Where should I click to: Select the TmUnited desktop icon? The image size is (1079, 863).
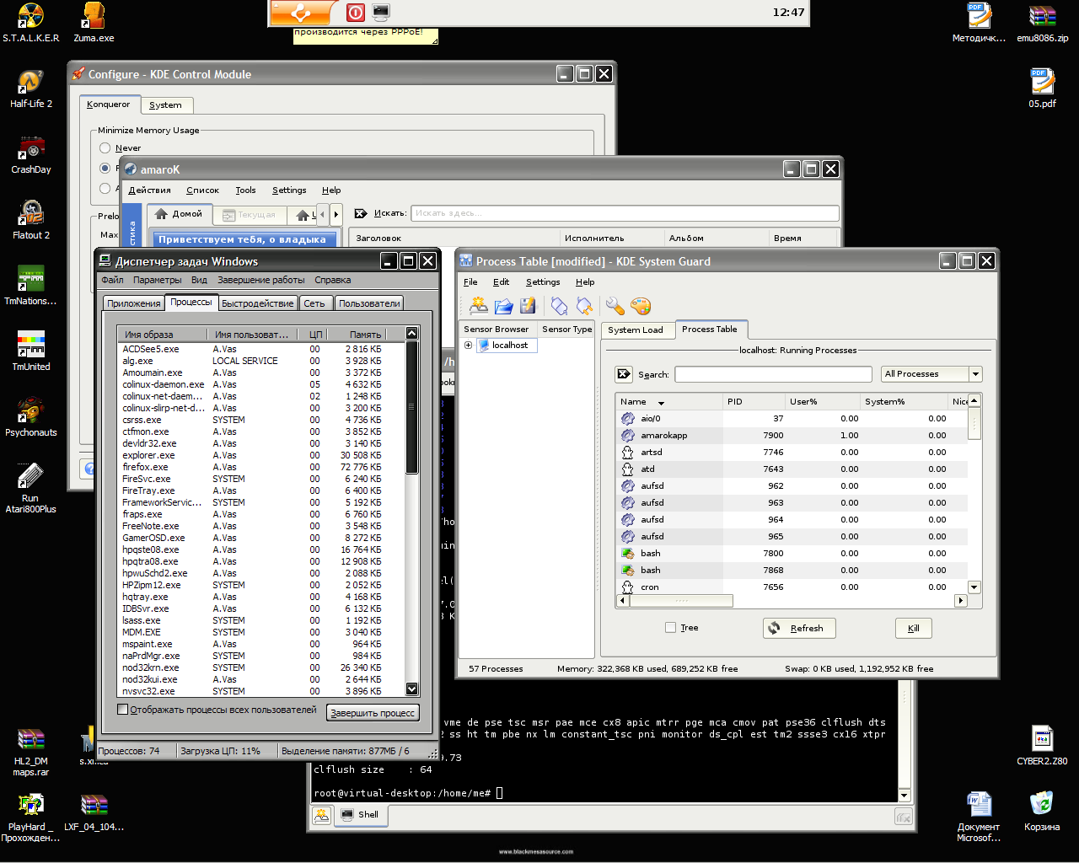click(x=31, y=351)
